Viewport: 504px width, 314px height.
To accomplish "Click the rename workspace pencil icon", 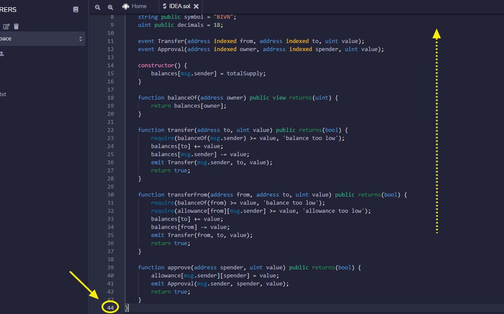I will click(6, 26).
